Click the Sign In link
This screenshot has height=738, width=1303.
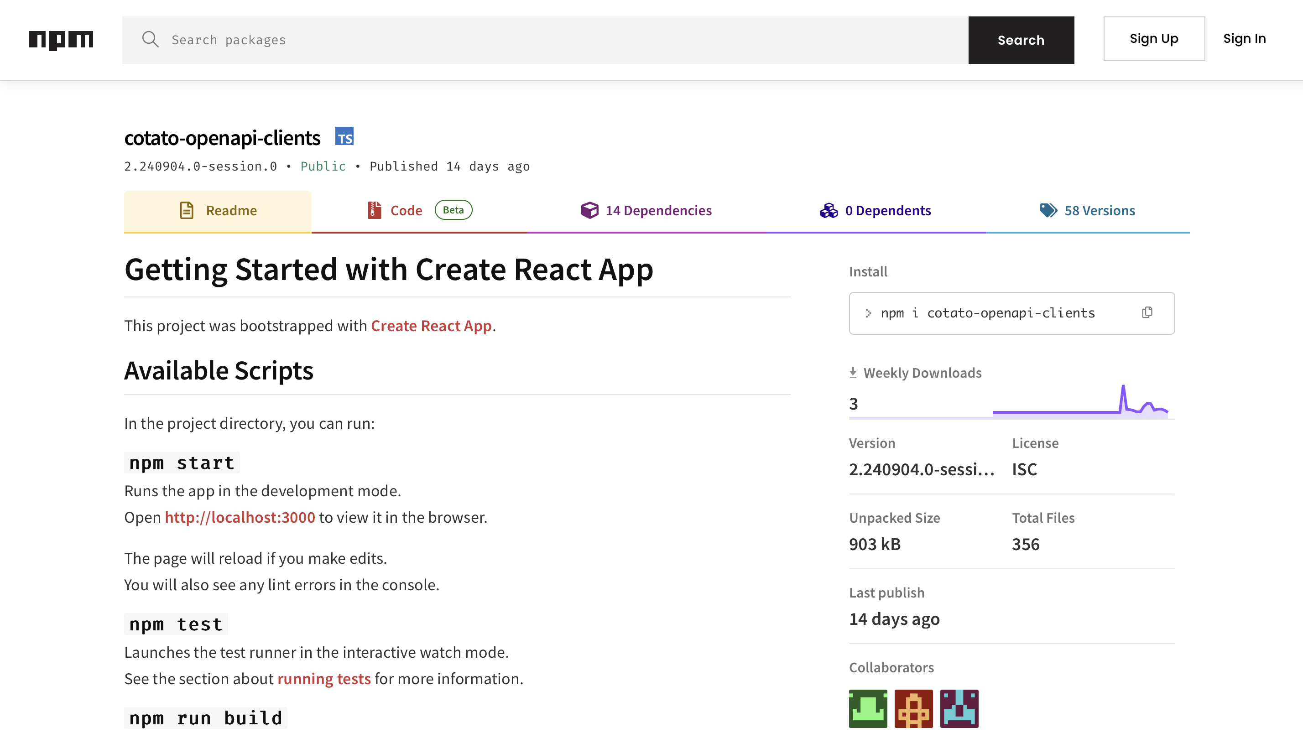1244,39
